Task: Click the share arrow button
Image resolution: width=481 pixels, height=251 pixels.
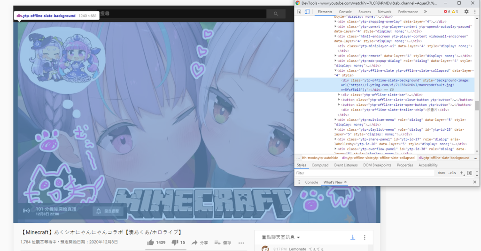Action: point(194,243)
